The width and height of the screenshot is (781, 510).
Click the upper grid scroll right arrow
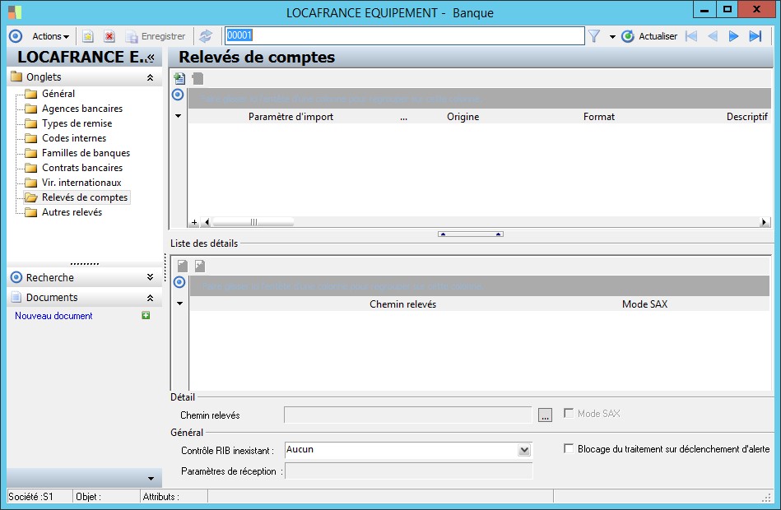(x=764, y=222)
